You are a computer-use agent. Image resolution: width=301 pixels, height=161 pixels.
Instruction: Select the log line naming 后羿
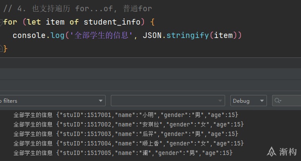click(x=126, y=134)
